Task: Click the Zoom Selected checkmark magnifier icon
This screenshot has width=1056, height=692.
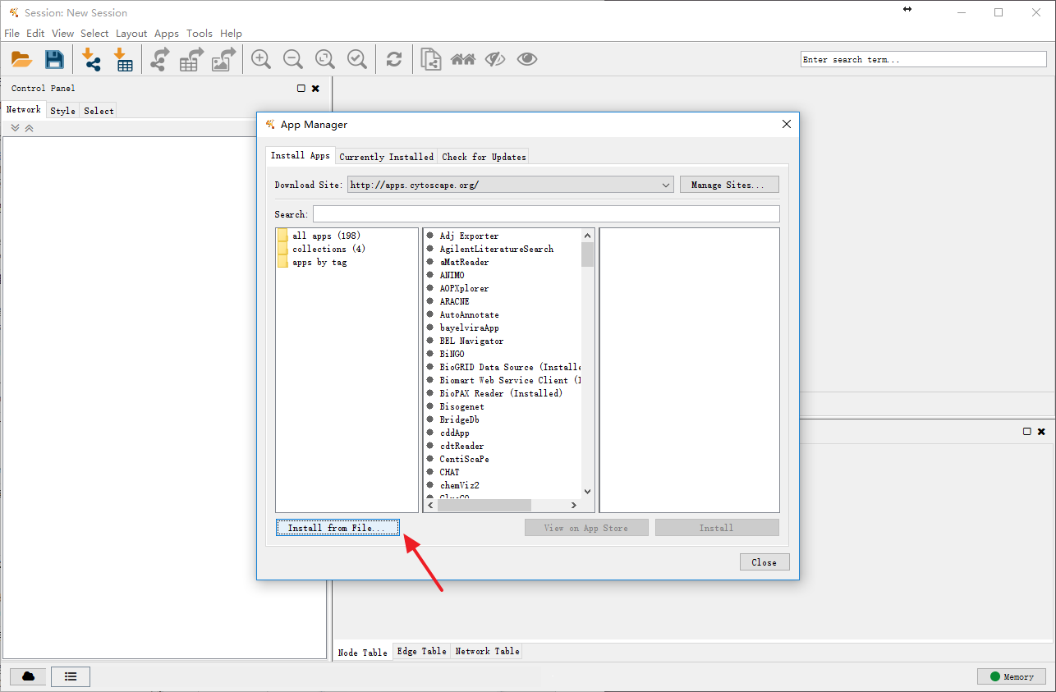Action: pyautogui.click(x=357, y=59)
